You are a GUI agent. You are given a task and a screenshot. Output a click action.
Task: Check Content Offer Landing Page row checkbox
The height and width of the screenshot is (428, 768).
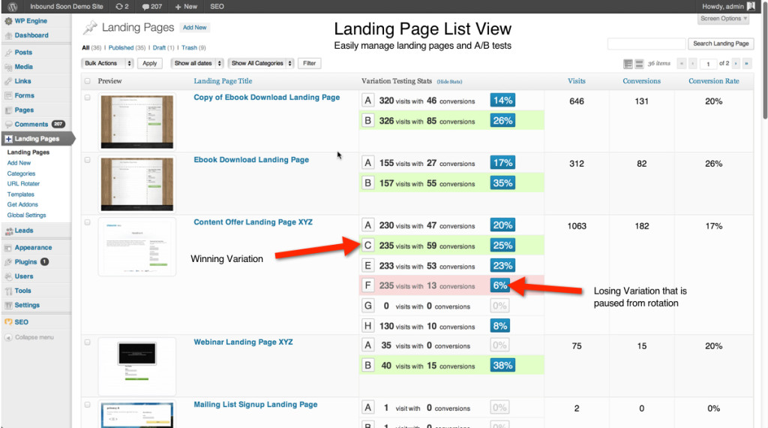[88, 222]
